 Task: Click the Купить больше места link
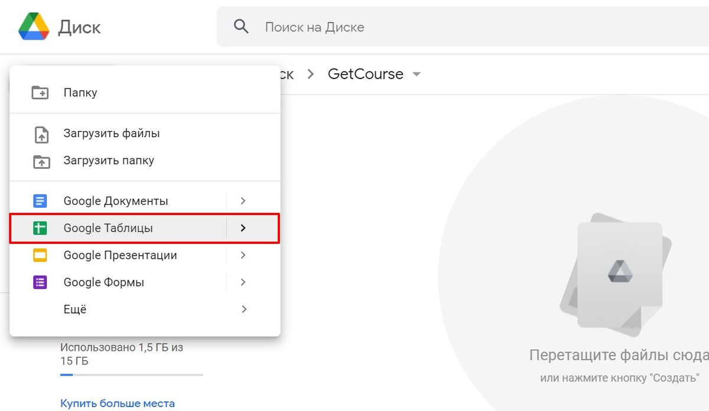tap(118, 404)
